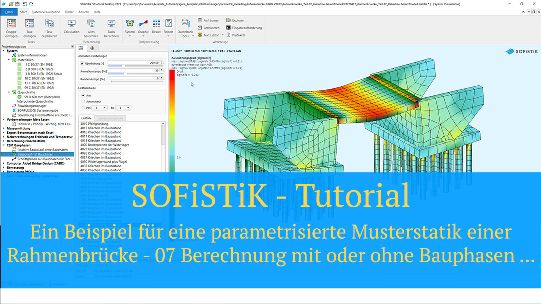The height and width of the screenshot is (304, 541).
Task: Click the Überhöhung value field
Action: [x=134, y=63]
